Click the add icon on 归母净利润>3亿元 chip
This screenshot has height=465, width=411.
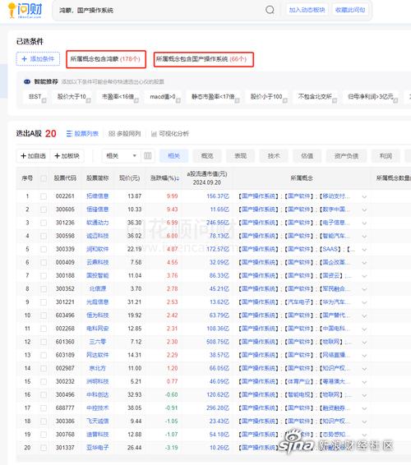pos(395,100)
